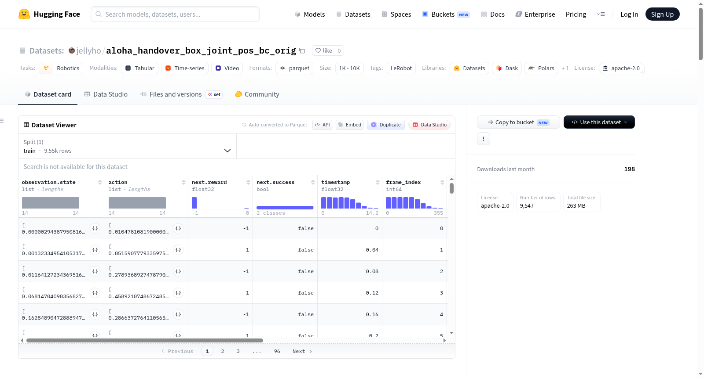
Task: Open the Models nav item
Action: 310,14
